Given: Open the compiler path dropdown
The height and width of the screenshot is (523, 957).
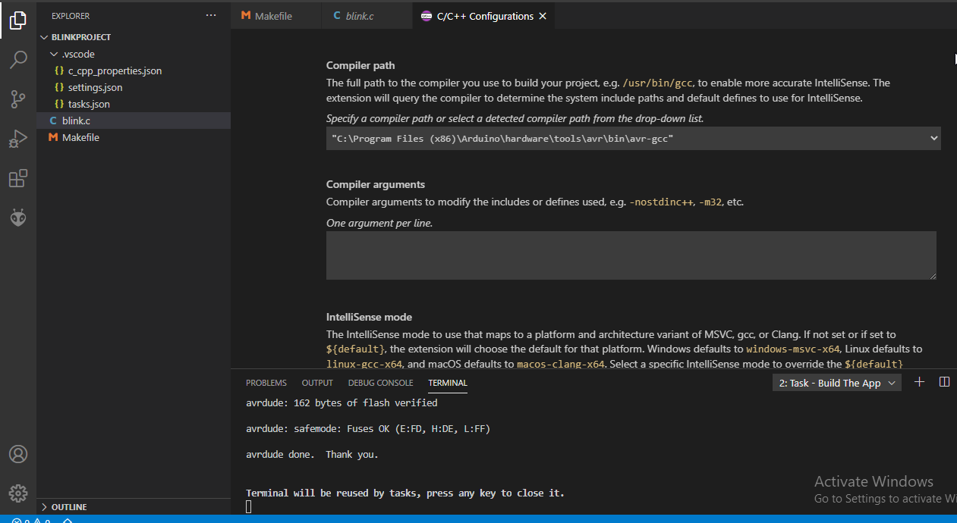Looking at the screenshot, I should pos(932,138).
